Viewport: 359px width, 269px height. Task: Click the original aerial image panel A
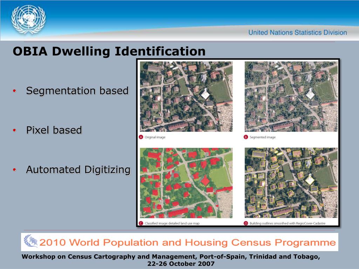pyautogui.click(x=186, y=97)
